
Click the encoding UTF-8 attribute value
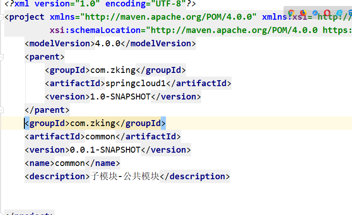(169, 4)
